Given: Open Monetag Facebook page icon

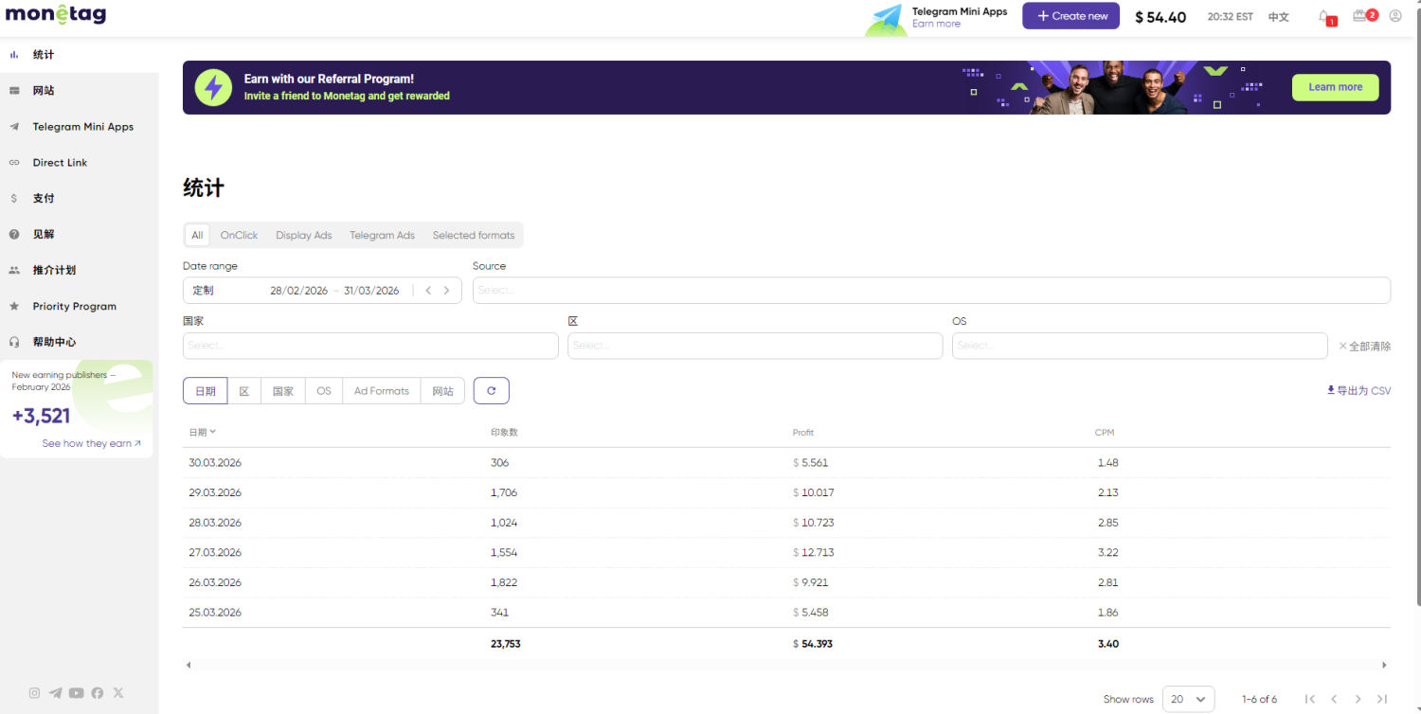Looking at the screenshot, I should [x=98, y=693].
